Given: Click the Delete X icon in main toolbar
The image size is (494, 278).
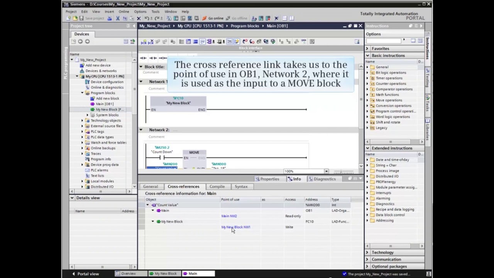Looking at the screenshot, I should pyautogui.click(x=139, y=18).
